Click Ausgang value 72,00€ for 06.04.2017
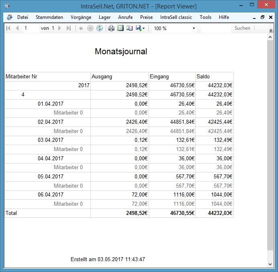The width and height of the screenshot is (278, 272). [x=139, y=195]
